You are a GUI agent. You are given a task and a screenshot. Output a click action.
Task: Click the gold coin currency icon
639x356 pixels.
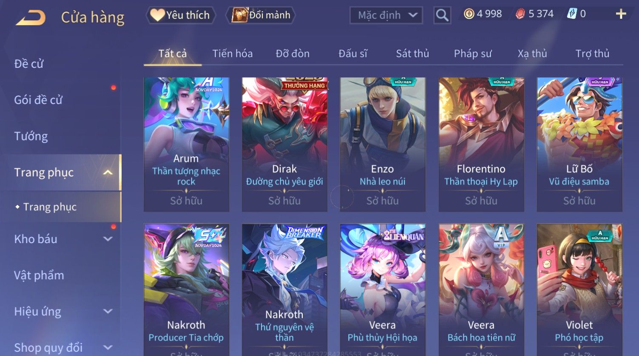(x=469, y=14)
